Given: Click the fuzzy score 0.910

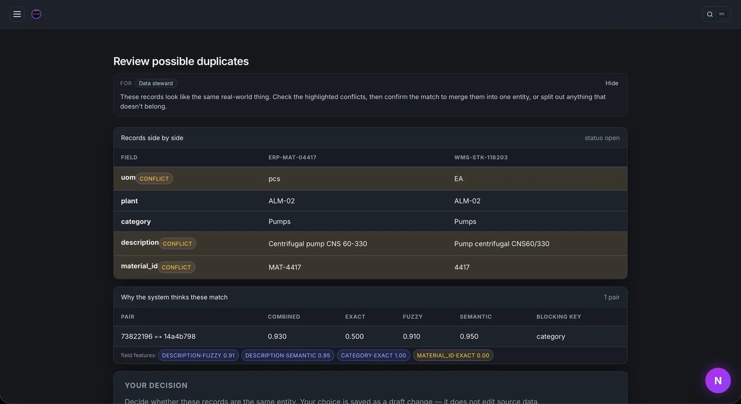Looking at the screenshot, I should (x=411, y=337).
